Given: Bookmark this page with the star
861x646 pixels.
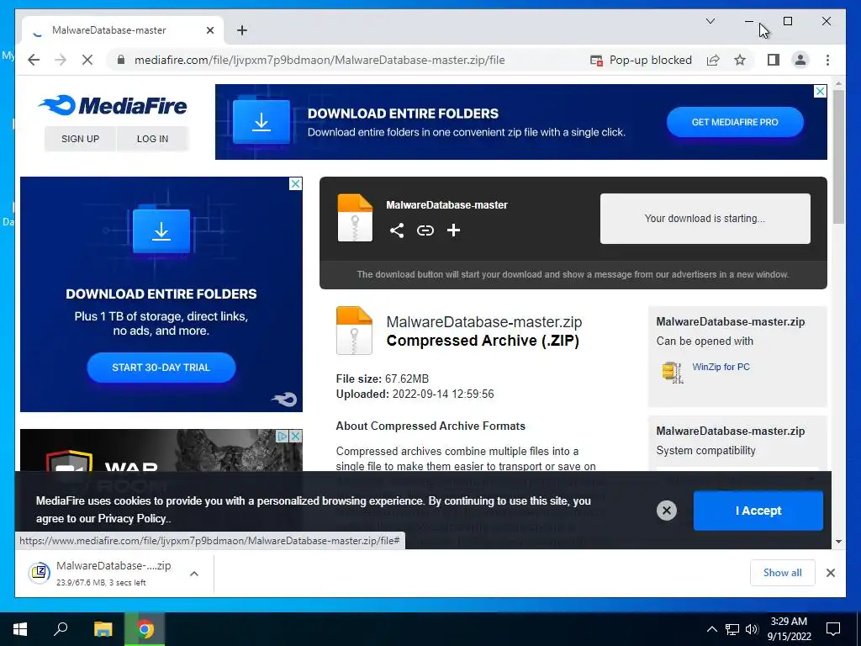Looking at the screenshot, I should click(740, 60).
